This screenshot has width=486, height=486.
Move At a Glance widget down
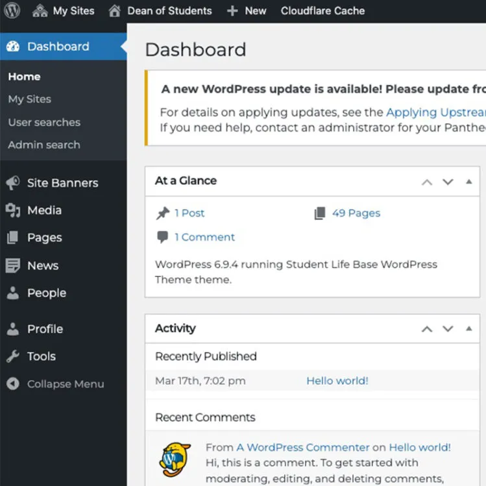(x=448, y=182)
